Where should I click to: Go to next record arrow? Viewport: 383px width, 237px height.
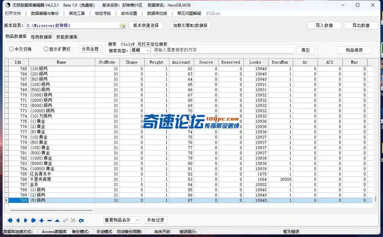pyautogui.click(x=26, y=221)
